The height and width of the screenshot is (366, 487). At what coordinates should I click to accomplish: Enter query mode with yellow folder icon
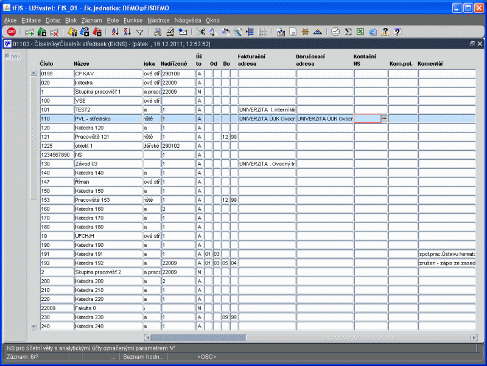point(72,32)
